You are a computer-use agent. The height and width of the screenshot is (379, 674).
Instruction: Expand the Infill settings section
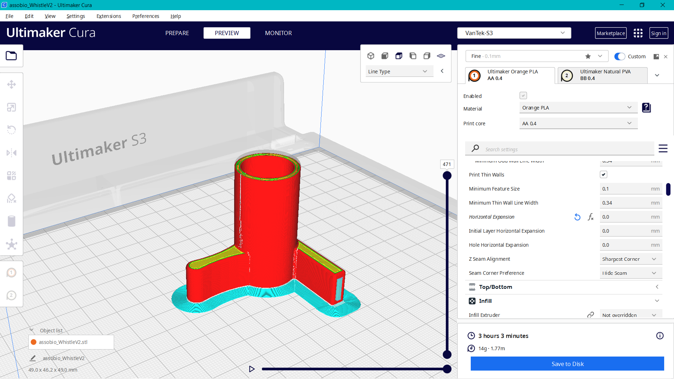tap(657, 301)
